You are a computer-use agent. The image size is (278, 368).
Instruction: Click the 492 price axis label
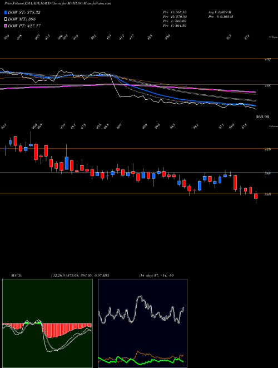[267, 60]
